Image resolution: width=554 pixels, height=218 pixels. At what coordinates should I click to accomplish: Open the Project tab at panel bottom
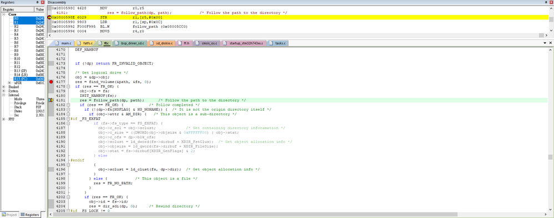pyautogui.click(x=9, y=215)
